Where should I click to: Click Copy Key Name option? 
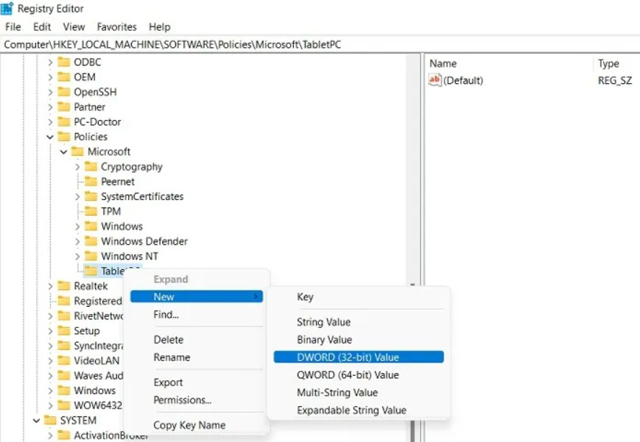coord(189,425)
